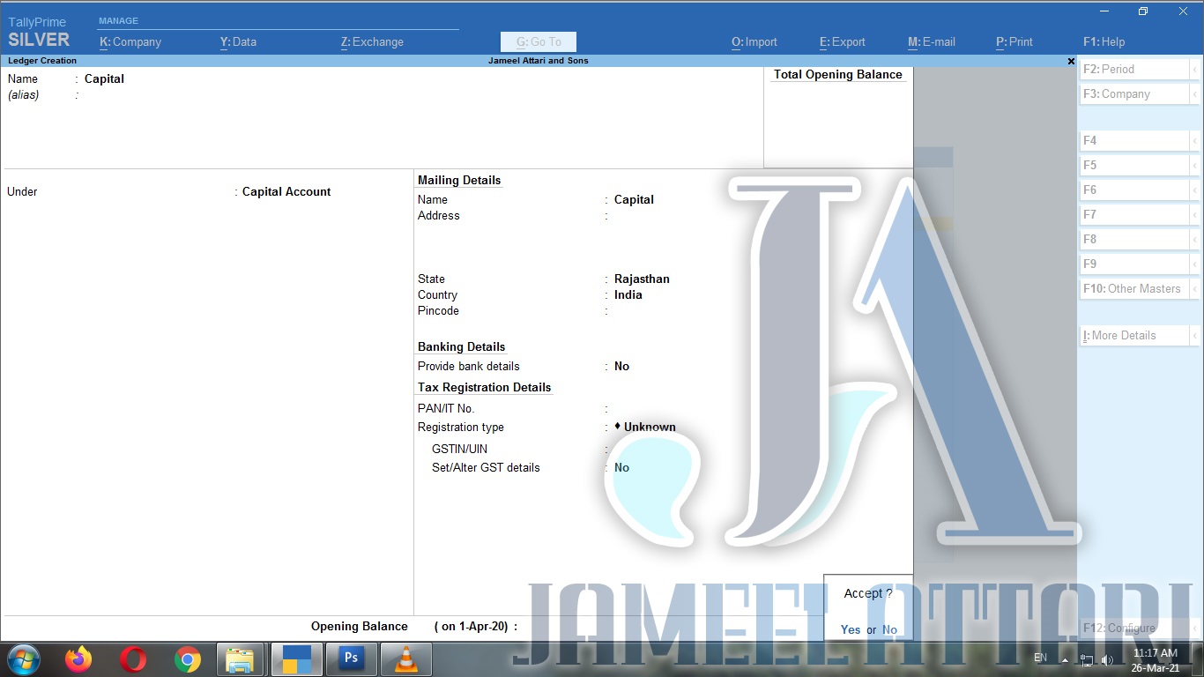Open the M: E-mail menu
Viewport: 1204px width, 677px height.
[x=932, y=41]
